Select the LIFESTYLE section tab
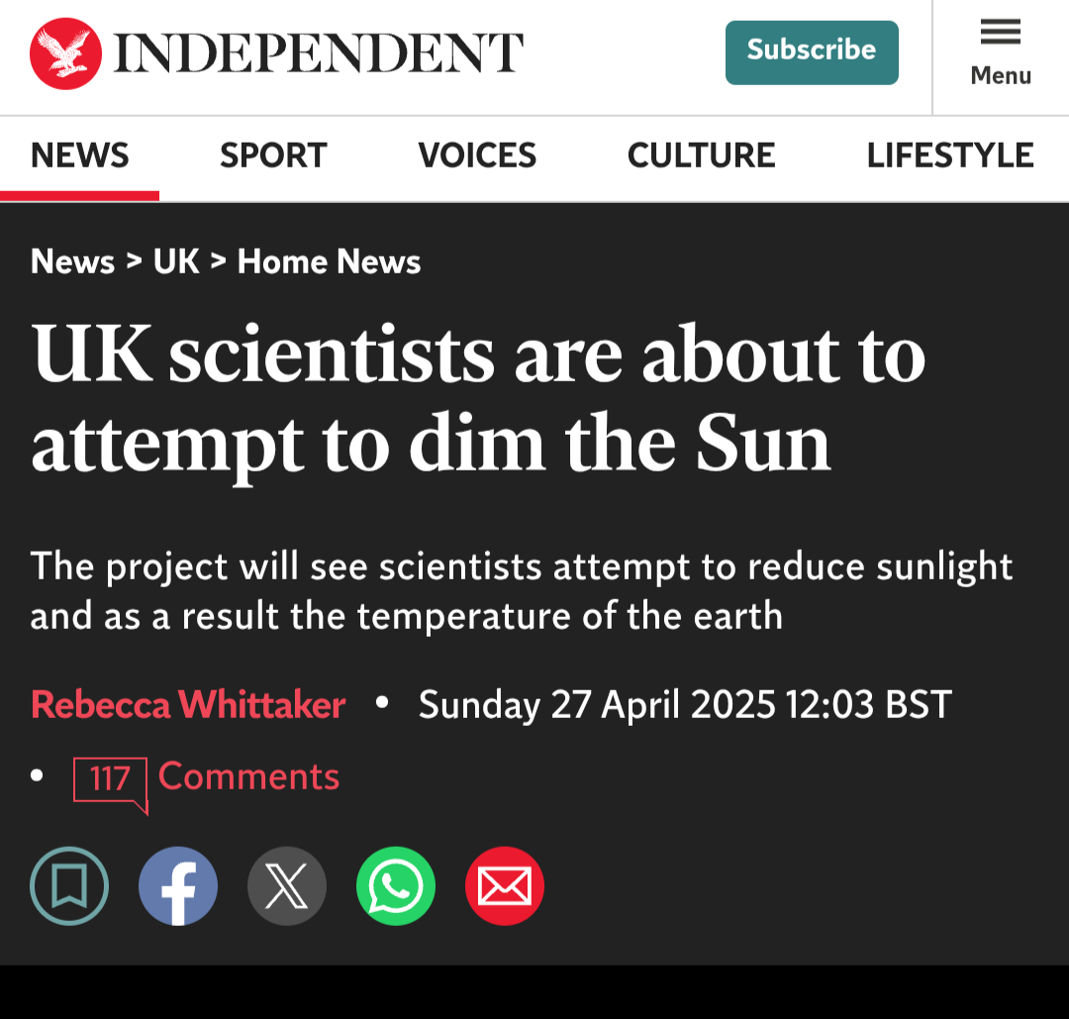This screenshot has height=1019, width=1069. (x=950, y=155)
